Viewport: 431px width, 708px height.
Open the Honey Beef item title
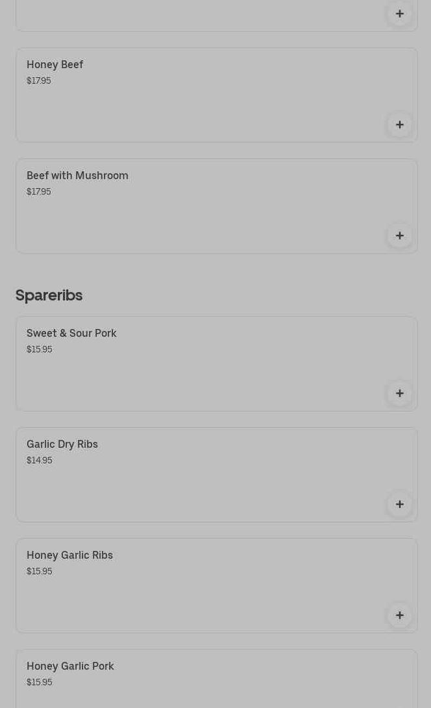click(x=55, y=64)
